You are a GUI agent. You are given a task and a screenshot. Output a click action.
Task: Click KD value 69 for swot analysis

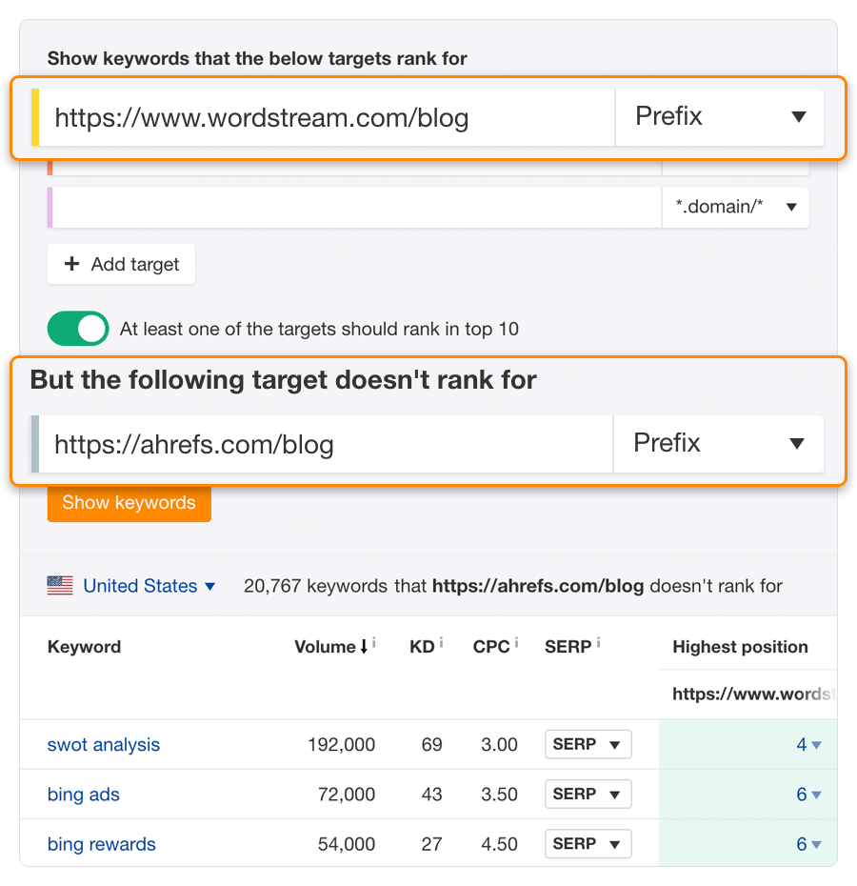(431, 745)
